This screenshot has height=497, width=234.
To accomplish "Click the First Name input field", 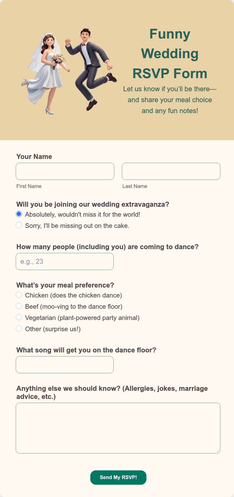I will [65, 171].
